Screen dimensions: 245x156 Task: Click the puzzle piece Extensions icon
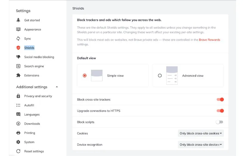coord(18,75)
